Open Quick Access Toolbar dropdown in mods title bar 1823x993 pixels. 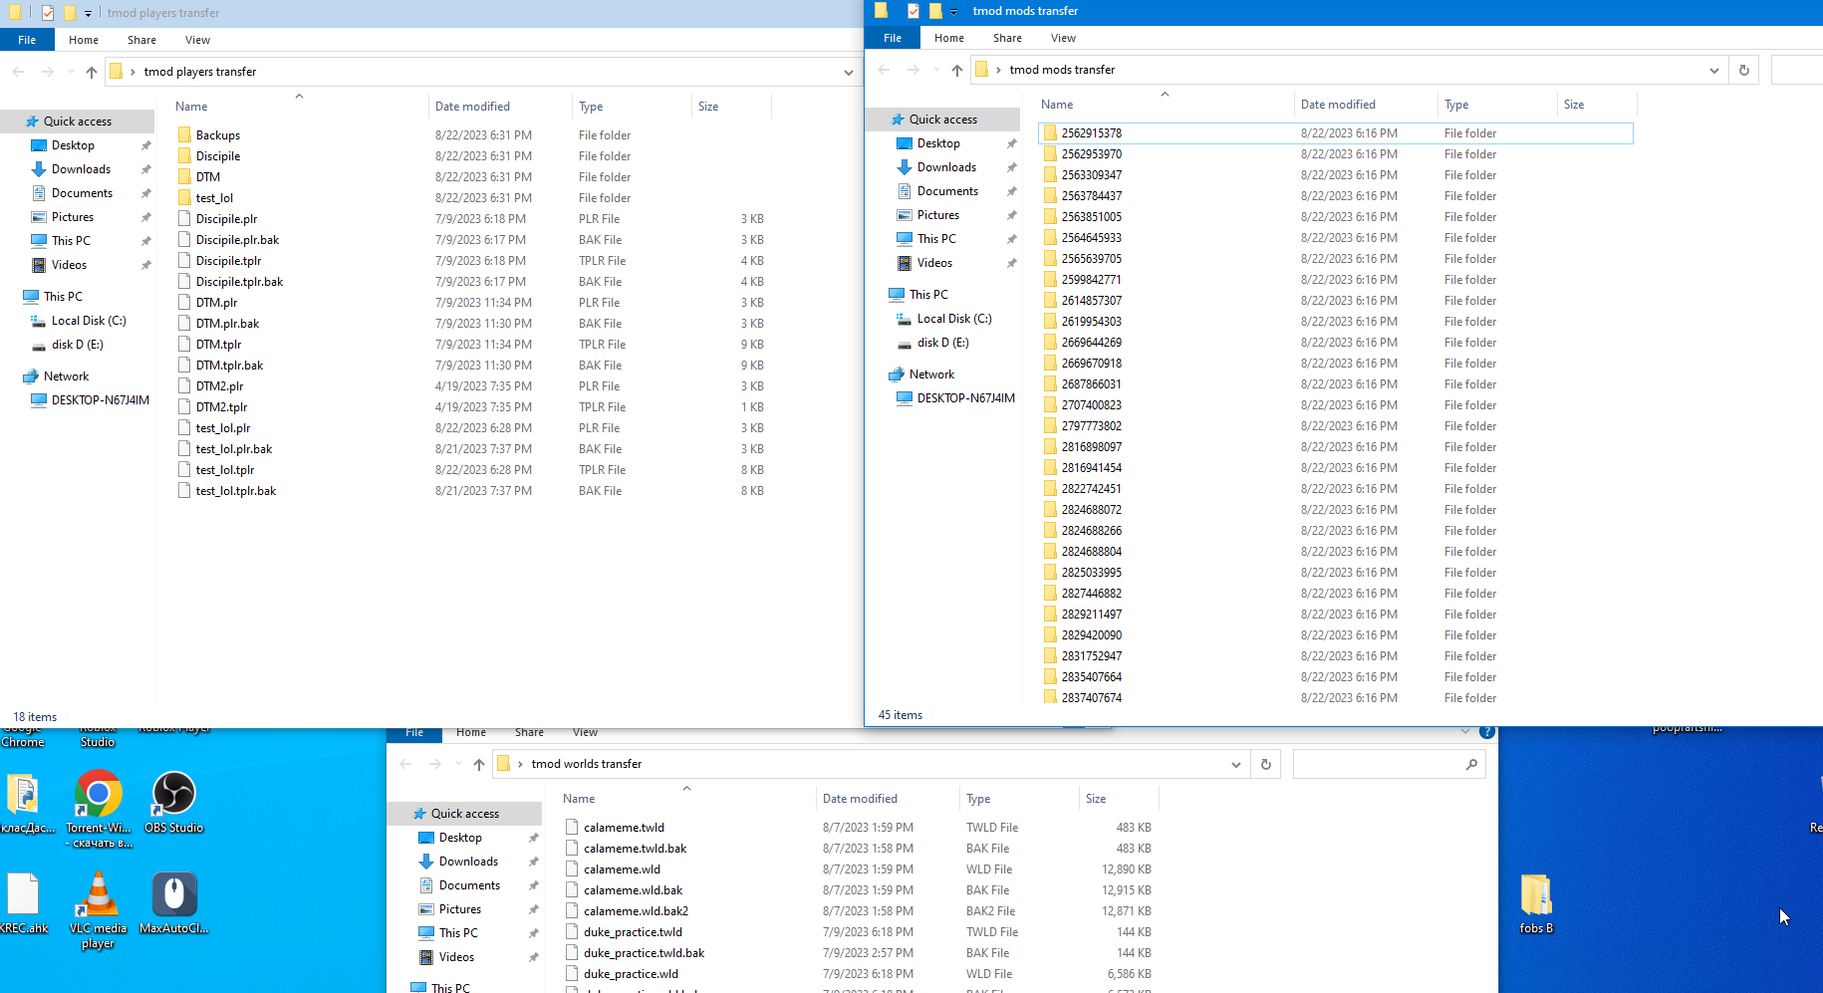click(x=953, y=11)
